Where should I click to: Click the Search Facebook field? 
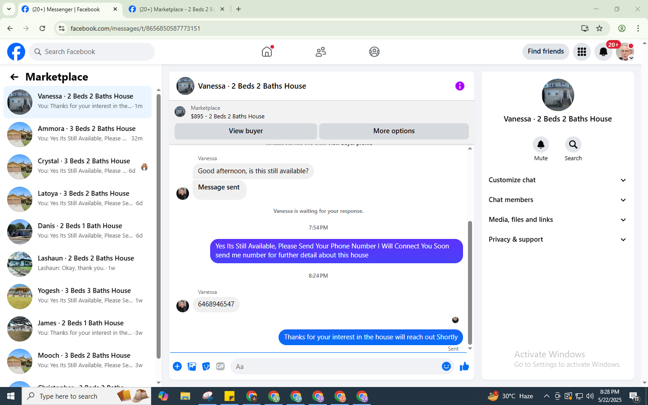[92, 52]
